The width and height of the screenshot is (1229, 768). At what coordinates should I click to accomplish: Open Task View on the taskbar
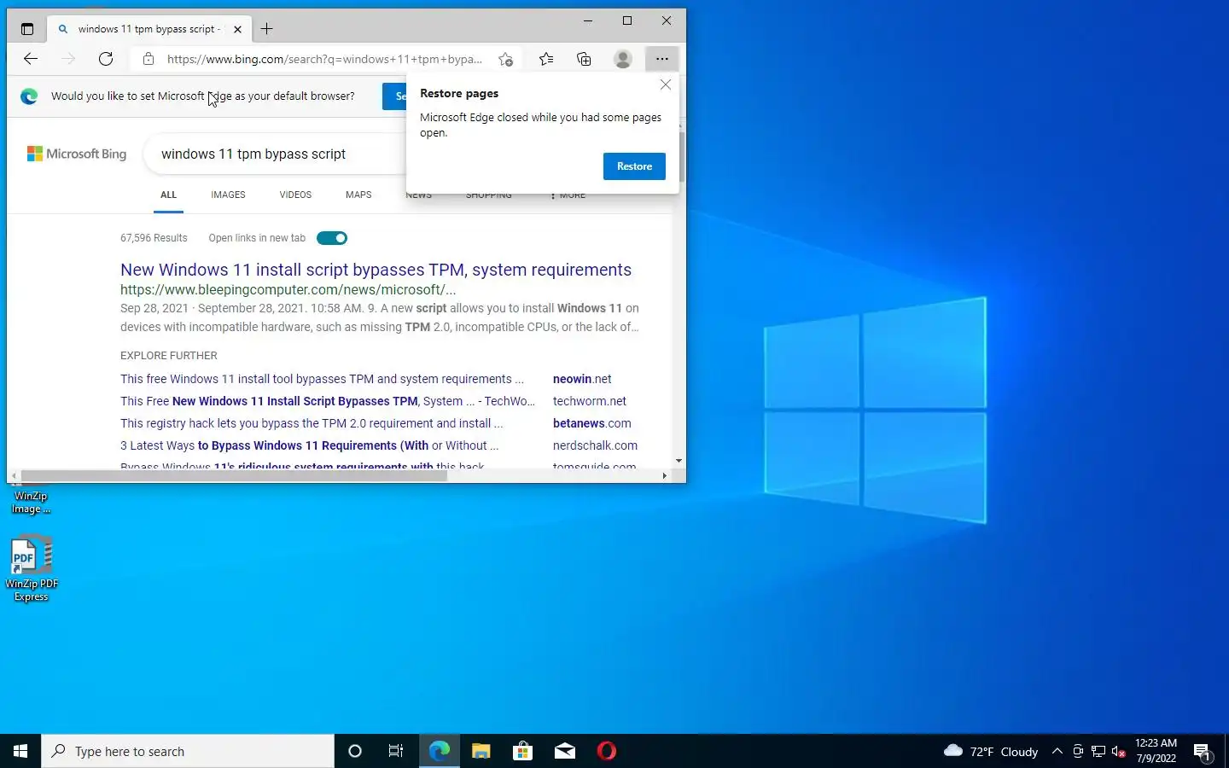(x=396, y=751)
